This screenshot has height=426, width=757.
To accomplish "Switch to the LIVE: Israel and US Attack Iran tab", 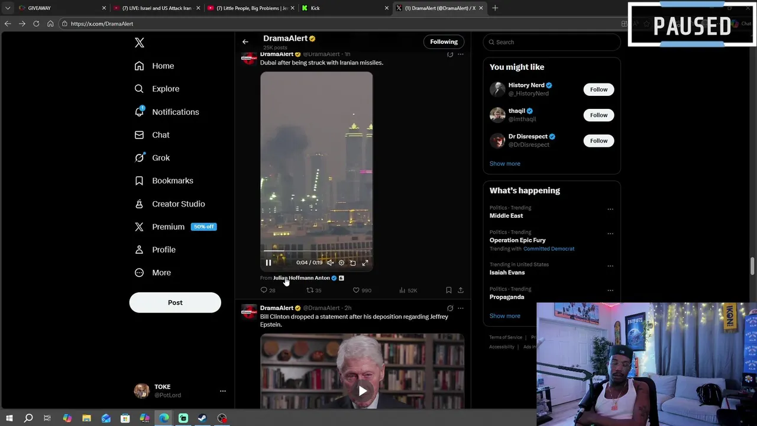I will point(156,8).
